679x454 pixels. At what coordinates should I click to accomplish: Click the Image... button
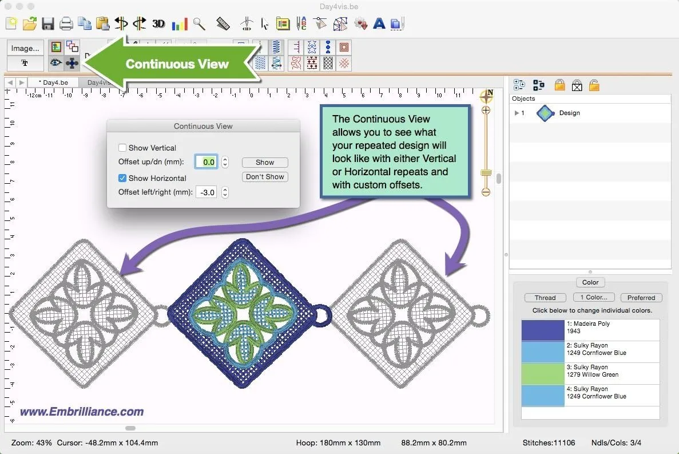[x=25, y=48]
